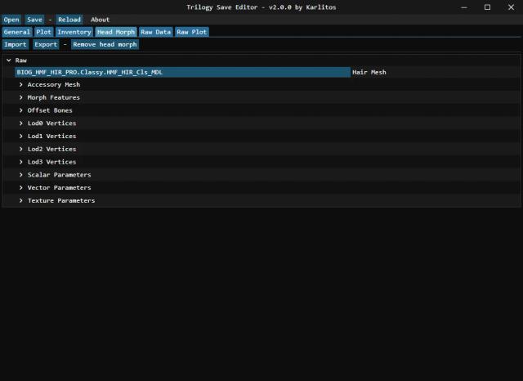The width and height of the screenshot is (523, 381).
Task: Click the Save button
Action: [x=34, y=20]
